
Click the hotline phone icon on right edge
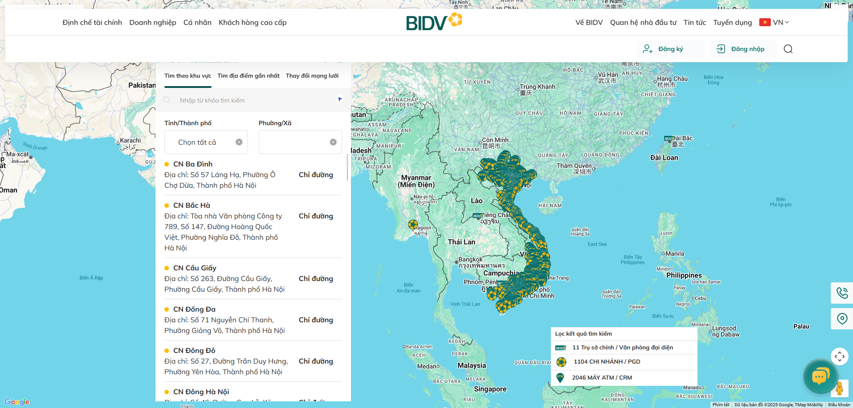tap(842, 293)
